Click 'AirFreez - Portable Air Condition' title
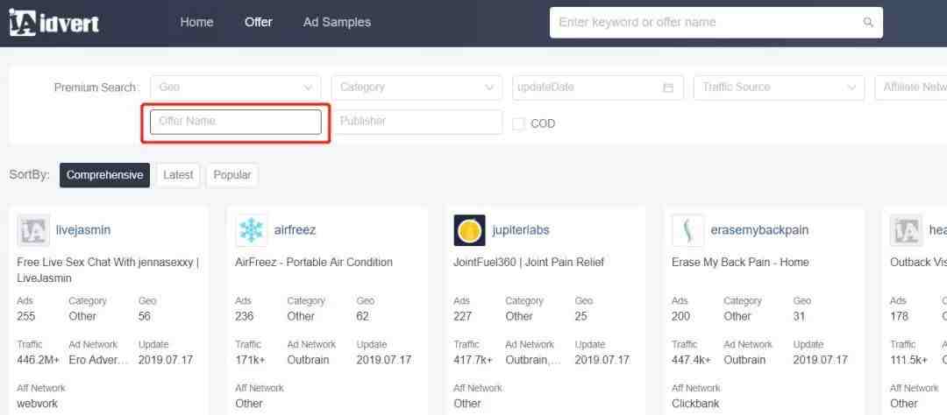Screen dimensions: 947x415 point(314,263)
